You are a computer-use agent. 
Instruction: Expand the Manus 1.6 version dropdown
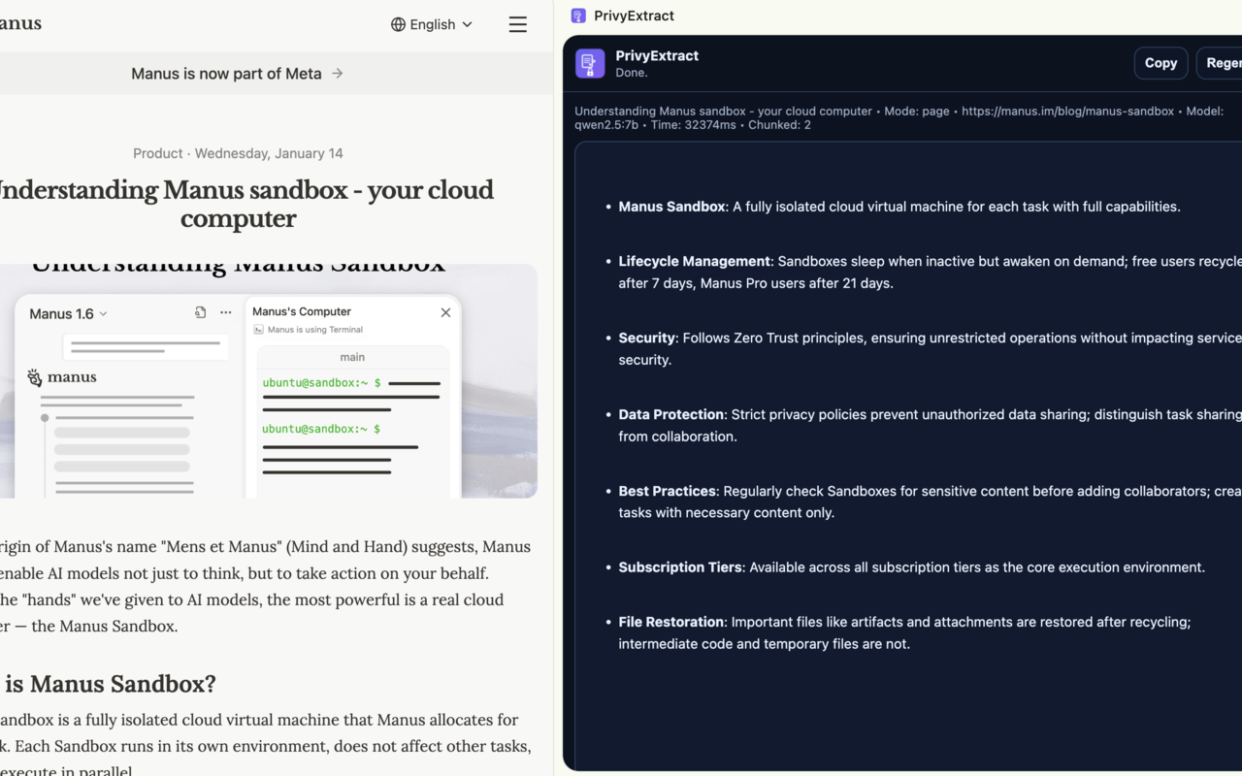66,313
